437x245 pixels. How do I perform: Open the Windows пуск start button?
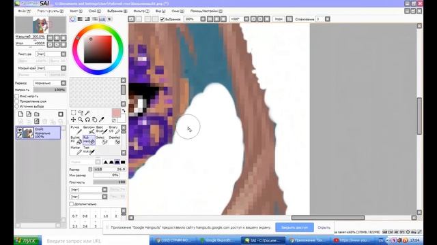point(27,240)
